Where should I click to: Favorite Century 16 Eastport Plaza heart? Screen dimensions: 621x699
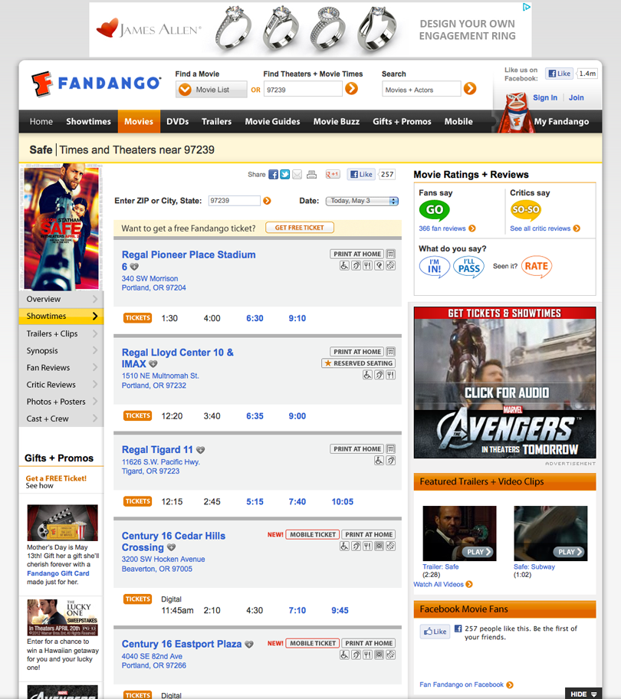pyautogui.click(x=249, y=644)
